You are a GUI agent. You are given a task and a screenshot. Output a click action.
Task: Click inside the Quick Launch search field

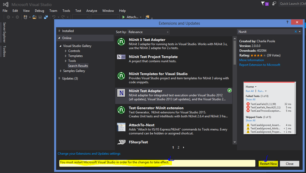point(292,3)
